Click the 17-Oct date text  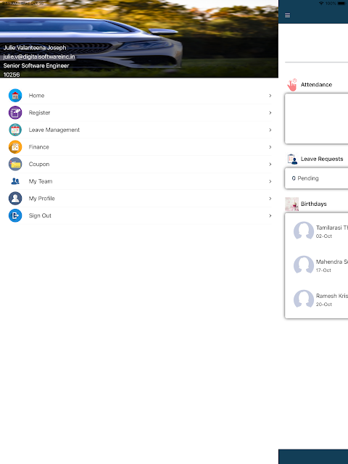pos(323,270)
